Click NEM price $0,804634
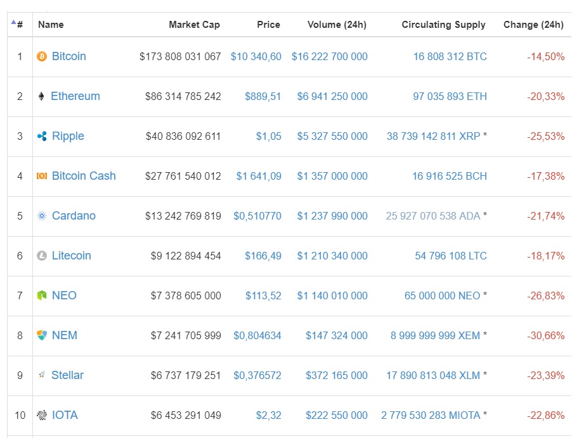 [257, 335]
